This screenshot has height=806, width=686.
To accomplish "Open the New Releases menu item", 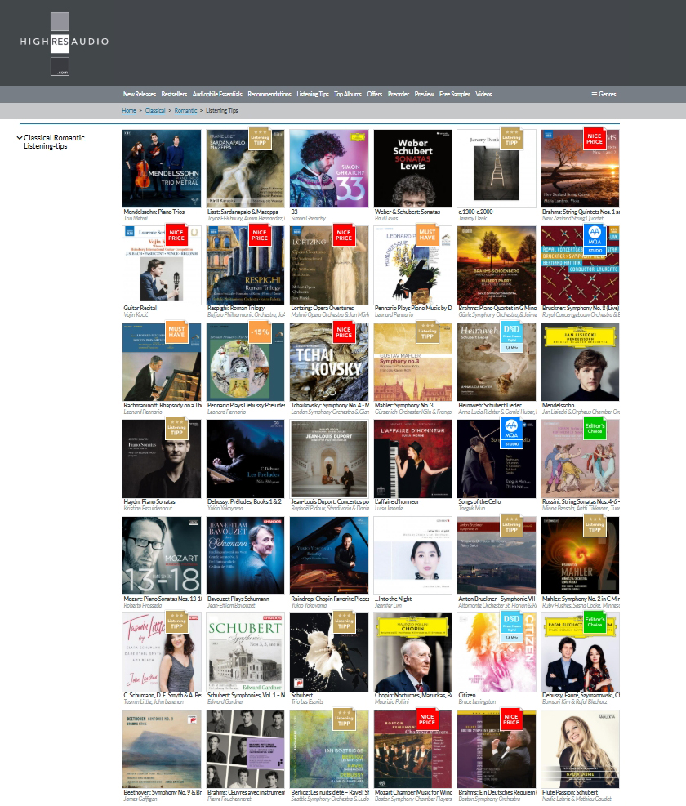I will [140, 94].
